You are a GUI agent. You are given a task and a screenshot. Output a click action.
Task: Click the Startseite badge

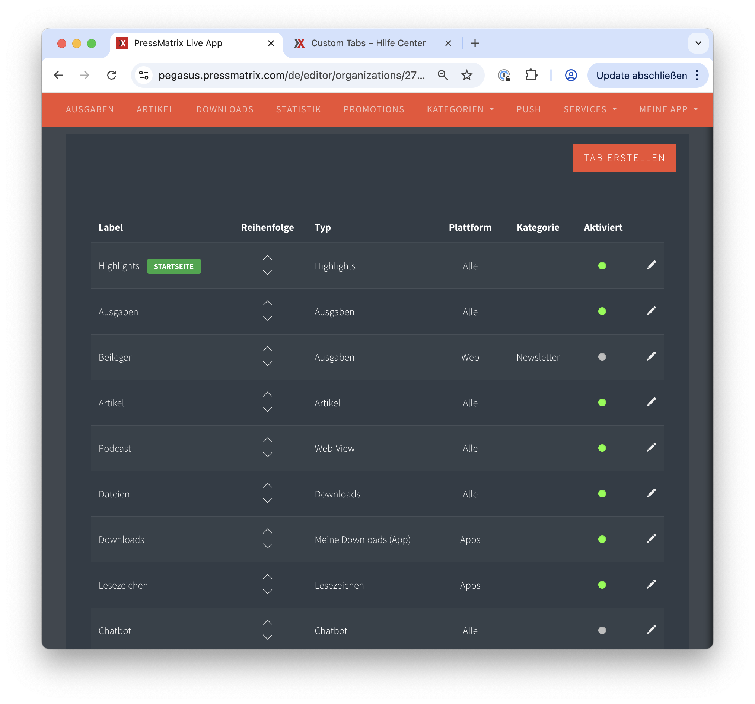click(x=173, y=266)
